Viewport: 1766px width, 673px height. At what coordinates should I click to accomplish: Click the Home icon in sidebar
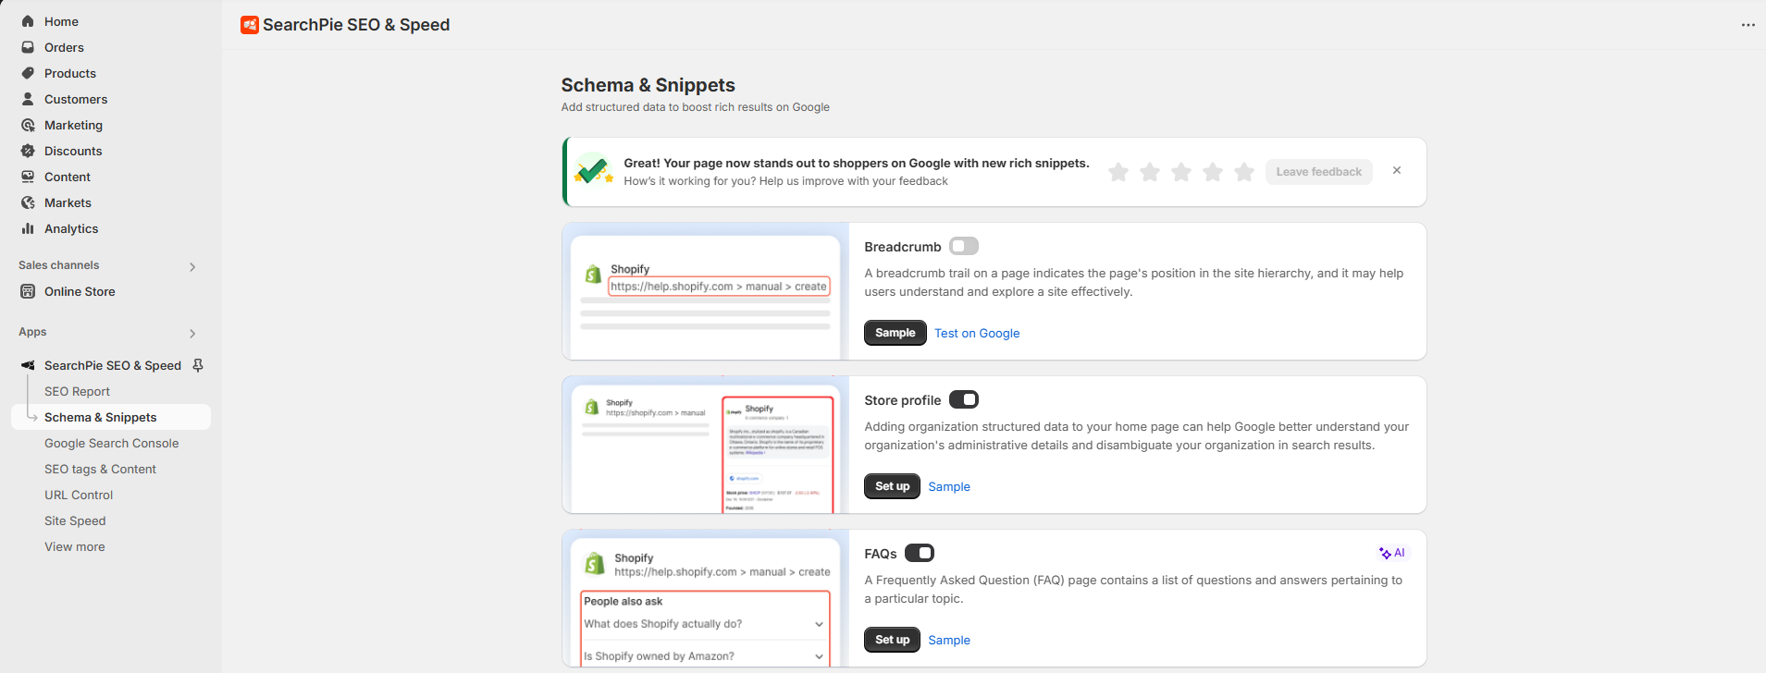[28, 21]
